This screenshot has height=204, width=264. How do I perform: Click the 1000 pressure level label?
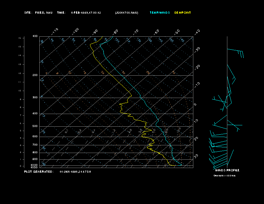(34, 165)
